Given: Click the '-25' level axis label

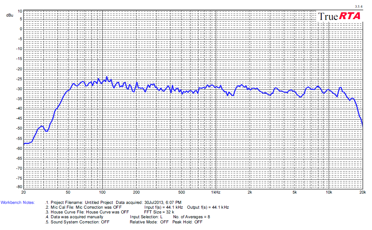Looking at the screenshot, I should 19,79.
